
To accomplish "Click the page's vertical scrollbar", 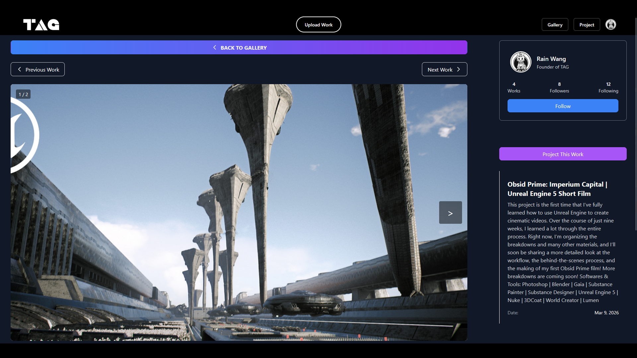I will [636, 124].
